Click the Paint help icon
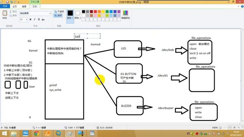This screenshot has height=137, width=244. 242,6
